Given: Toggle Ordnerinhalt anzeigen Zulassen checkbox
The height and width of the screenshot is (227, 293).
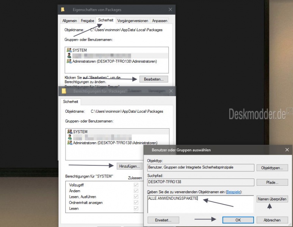Looking at the screenshot, I should (136, 202).
